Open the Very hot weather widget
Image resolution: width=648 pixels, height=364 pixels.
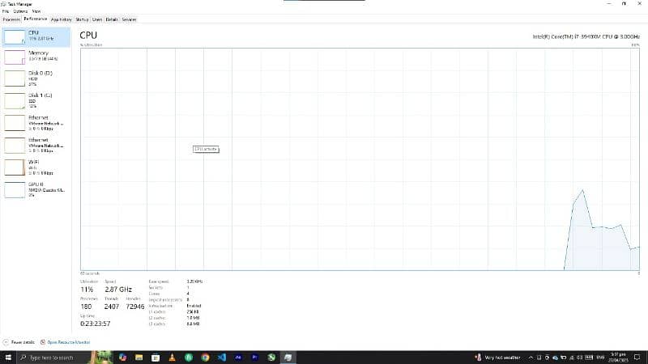[497, 358]
